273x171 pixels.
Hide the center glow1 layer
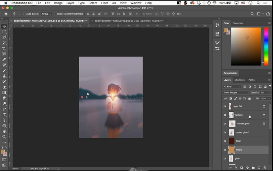(225, 132)
